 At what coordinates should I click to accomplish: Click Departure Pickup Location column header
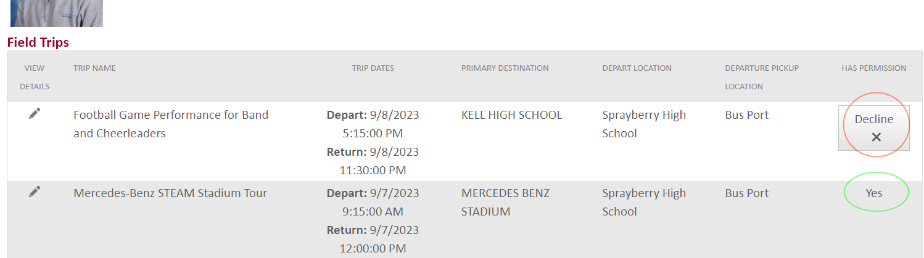[762, 77]
